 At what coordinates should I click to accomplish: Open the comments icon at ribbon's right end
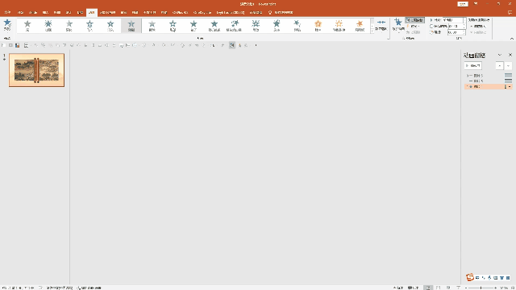click(x=510, y=13)
